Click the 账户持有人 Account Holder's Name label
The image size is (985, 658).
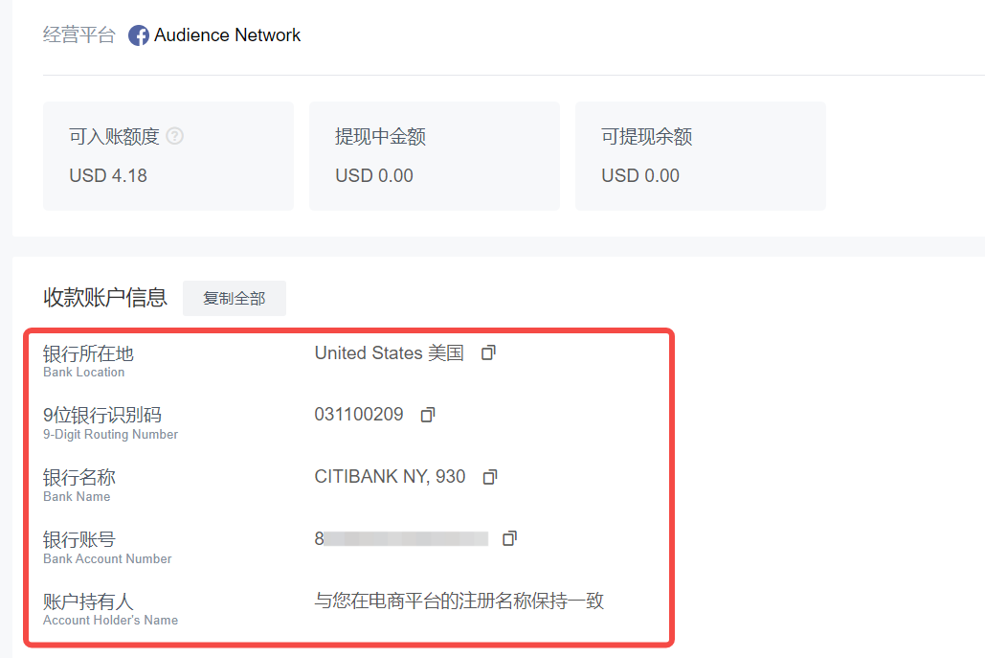pos(111,609)
